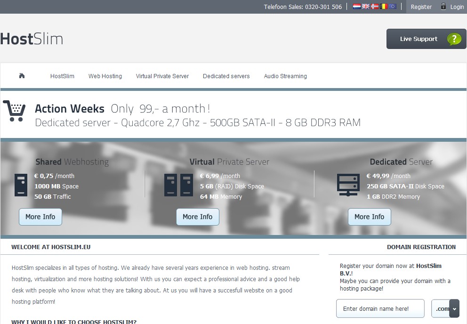Click the green question mark support icon
467x324 pixels.
[454, 39]
